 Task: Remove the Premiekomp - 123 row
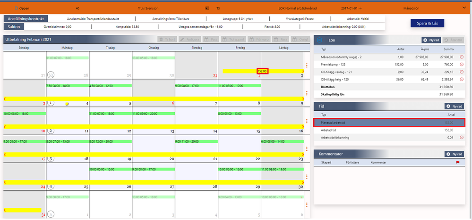[x=461, y=65]
